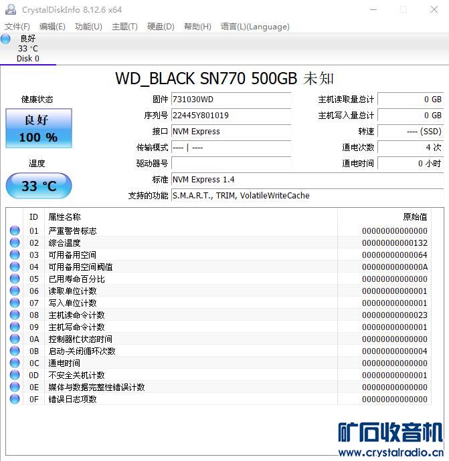Click the CrystalDiskInfo app icon in the title bar
The width and height of the screenshot is (449, 461).
pyautogui.click(x=11, y=9)
